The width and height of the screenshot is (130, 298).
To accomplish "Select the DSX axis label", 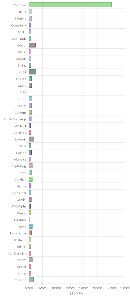I will (x=23, y=92).
